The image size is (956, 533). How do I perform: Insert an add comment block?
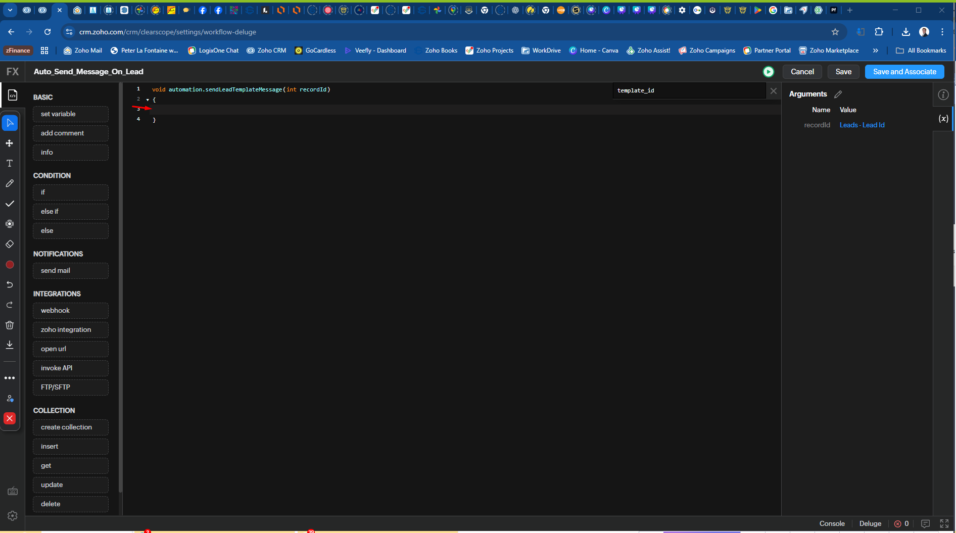(71, 133)
